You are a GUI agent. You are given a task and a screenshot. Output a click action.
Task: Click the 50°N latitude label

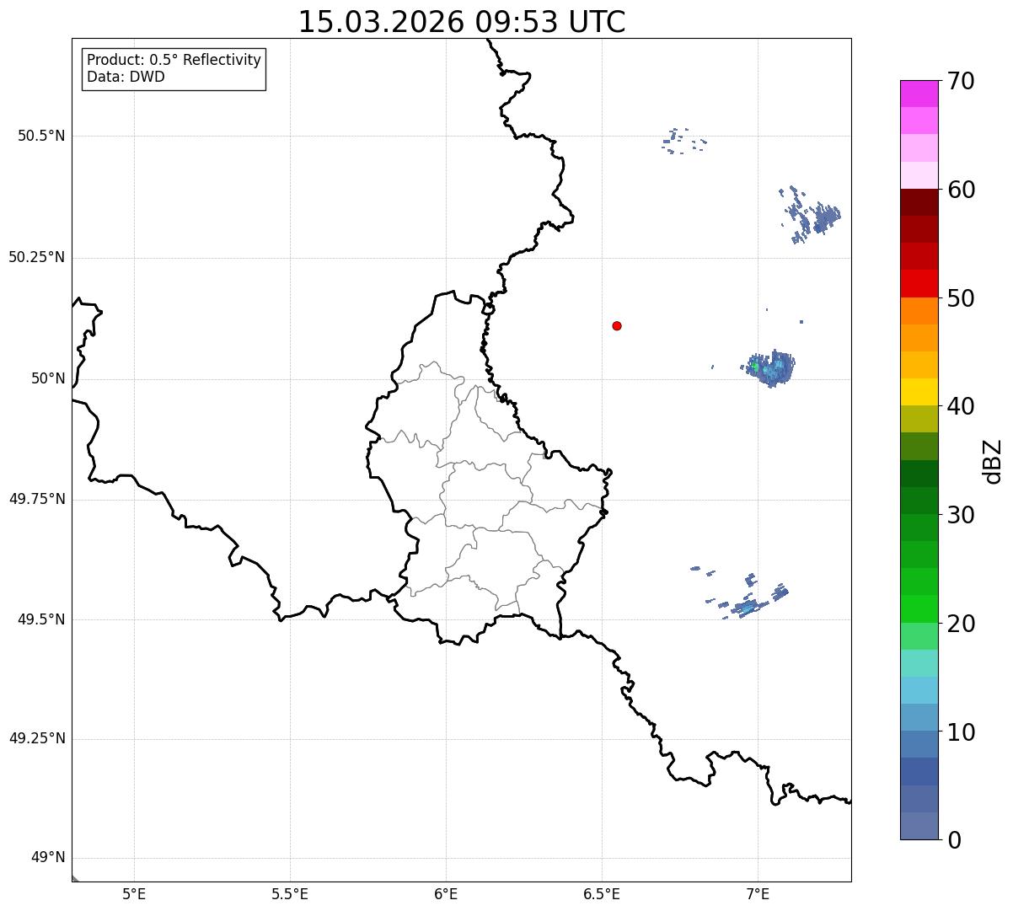click(48, 378)
